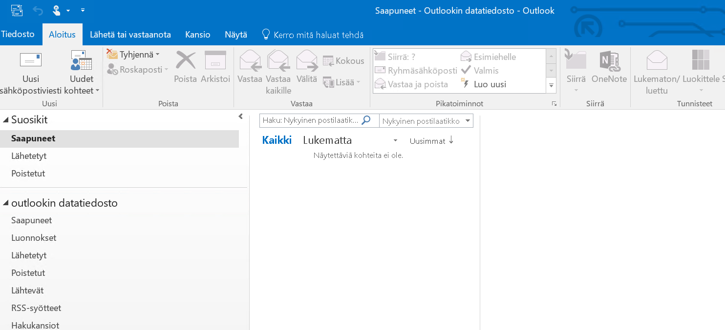This screenshot has height=330, width=725.
Task: Toggle Lukematon/luettu read status
Action: [x=657, y=73]
